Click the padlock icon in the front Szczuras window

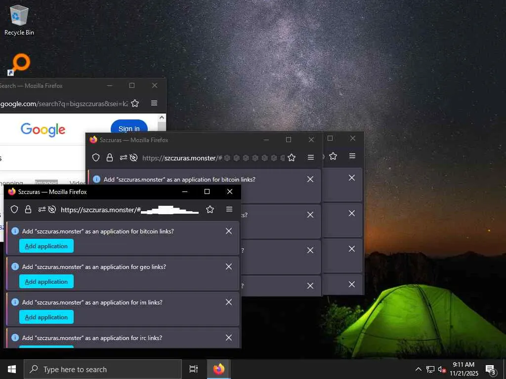click(x=28, y=209)
